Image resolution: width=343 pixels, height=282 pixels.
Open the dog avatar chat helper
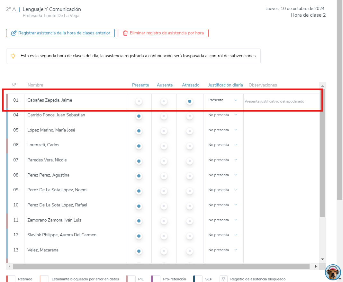click(x=333, y=272)
